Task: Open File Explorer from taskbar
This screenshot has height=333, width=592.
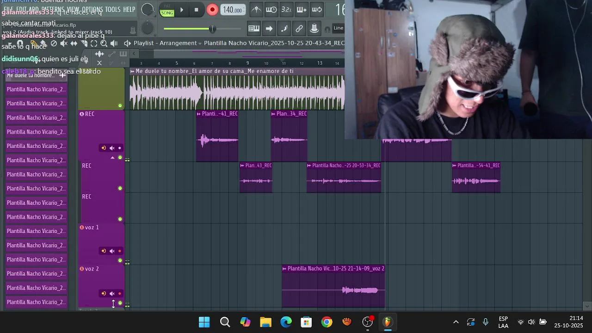Action: [x=265, y=322]
